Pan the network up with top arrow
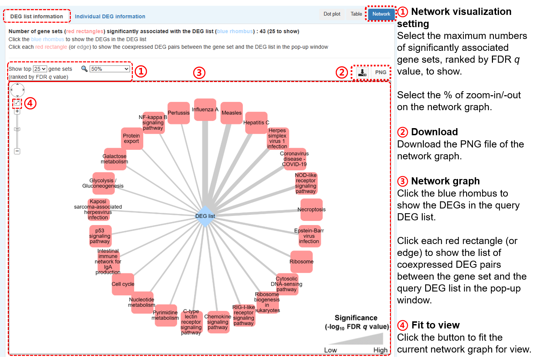This screenshot has width=538, height=361. point(17,85)
